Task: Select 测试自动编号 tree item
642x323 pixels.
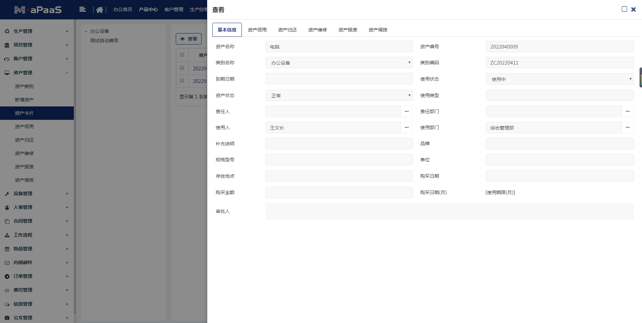Action: pos(104,41)
